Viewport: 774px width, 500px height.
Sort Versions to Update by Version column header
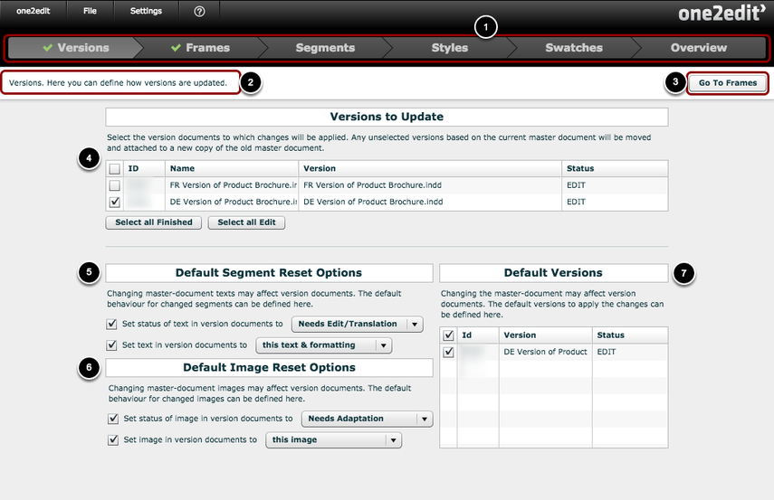[430, 169]
